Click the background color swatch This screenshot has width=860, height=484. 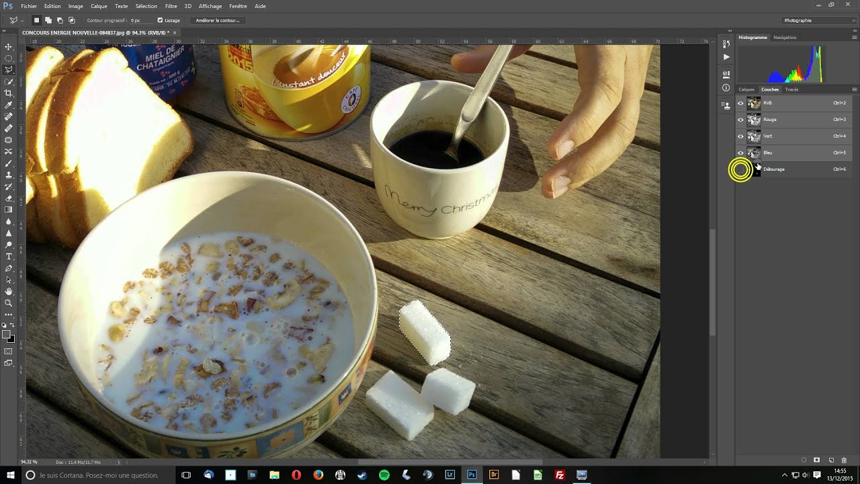tap(11, 339)
